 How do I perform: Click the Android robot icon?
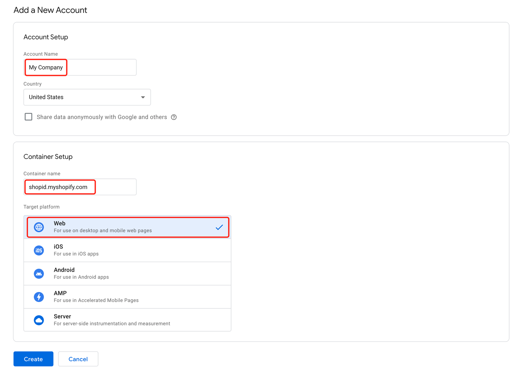coord(39,274)
